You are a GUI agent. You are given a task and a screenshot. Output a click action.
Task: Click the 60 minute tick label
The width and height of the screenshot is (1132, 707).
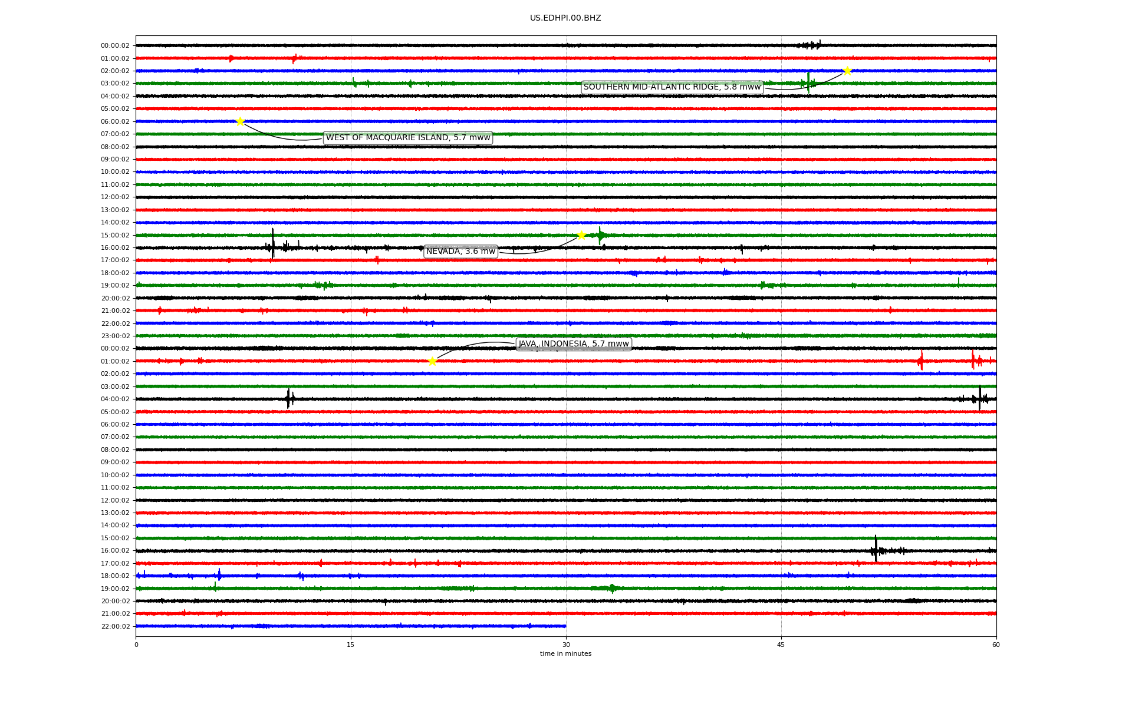pos(996,645)
